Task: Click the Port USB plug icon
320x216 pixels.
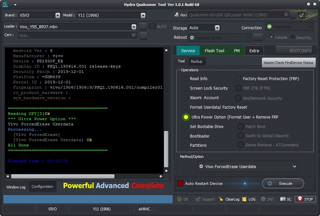Action: click(177, 15)
